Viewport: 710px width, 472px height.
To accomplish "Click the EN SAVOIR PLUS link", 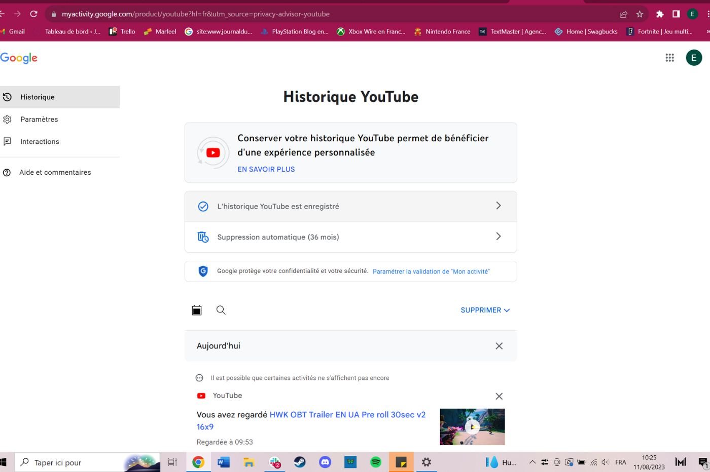I will (266, 169).
